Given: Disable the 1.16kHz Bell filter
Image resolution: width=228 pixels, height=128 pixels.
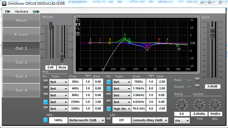Looking at the screenshot, I should click(109, 88).
